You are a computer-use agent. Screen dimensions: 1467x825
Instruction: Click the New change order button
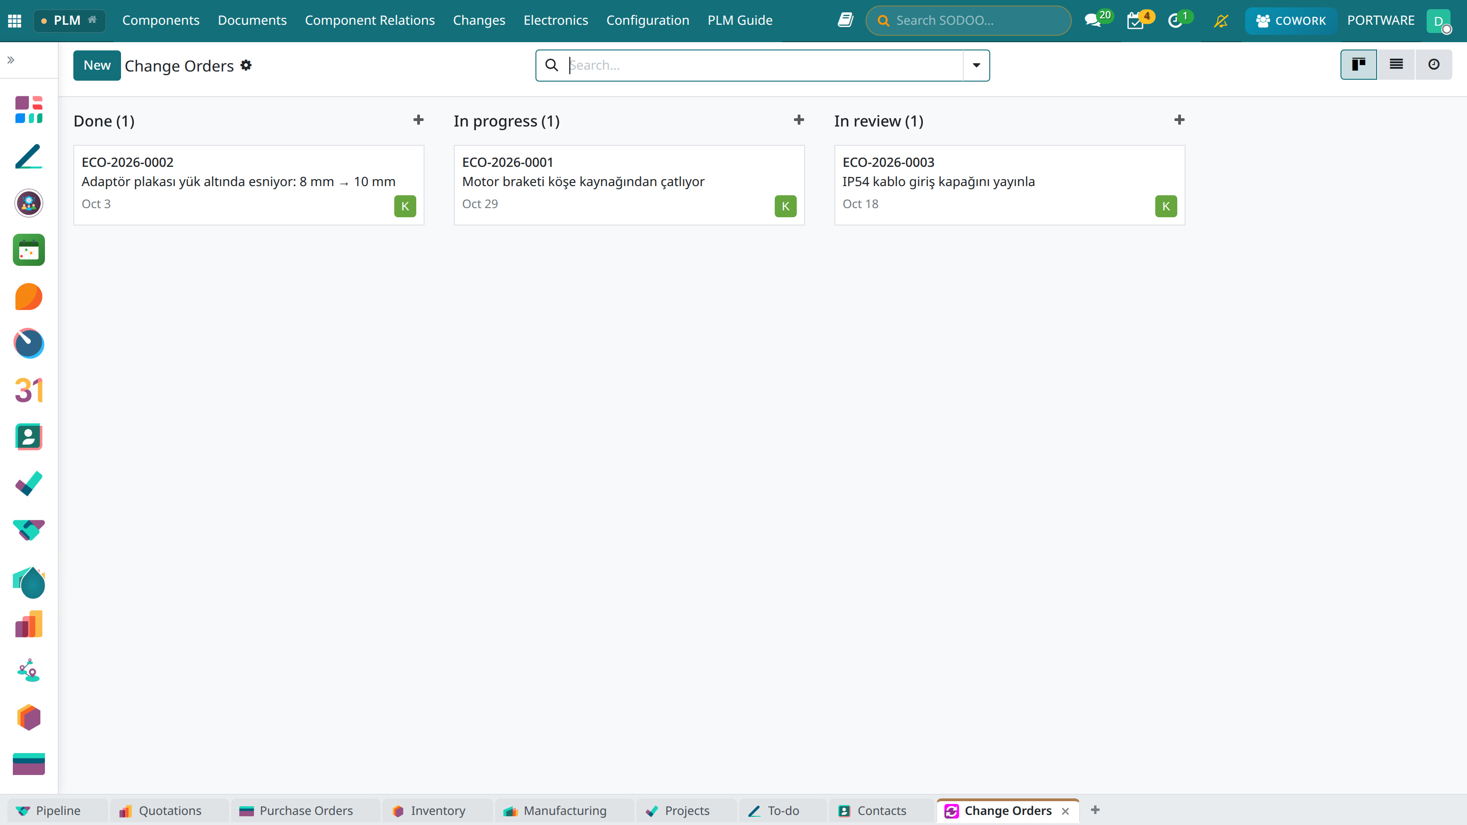[x=97, y=66]
